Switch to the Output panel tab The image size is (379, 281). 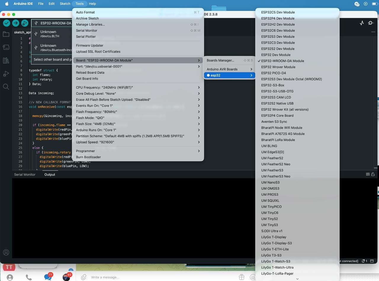pyautogui.click(x=50, y=174)
